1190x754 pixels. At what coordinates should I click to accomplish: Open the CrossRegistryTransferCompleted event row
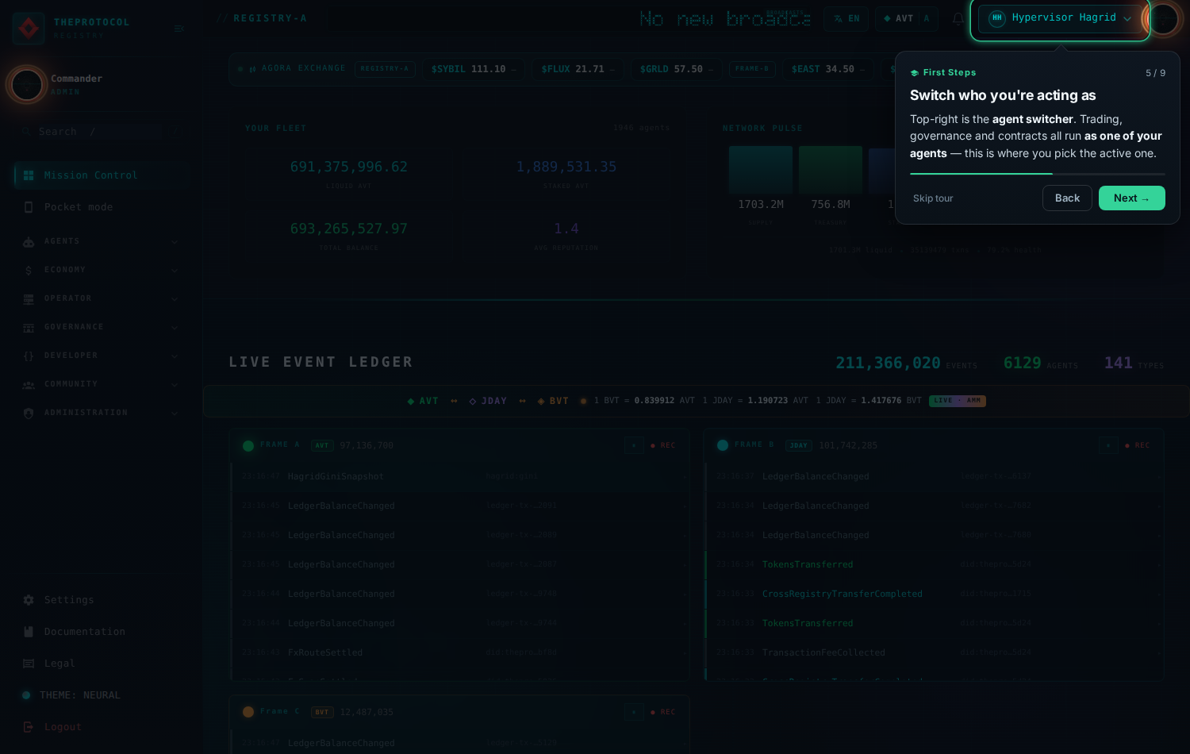[935, 594]
